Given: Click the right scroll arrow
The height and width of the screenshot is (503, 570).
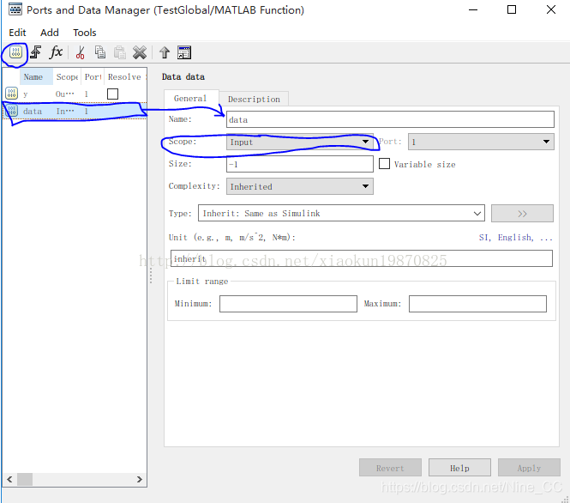Looking at the screenshot, I should click(x=139, y=479).
